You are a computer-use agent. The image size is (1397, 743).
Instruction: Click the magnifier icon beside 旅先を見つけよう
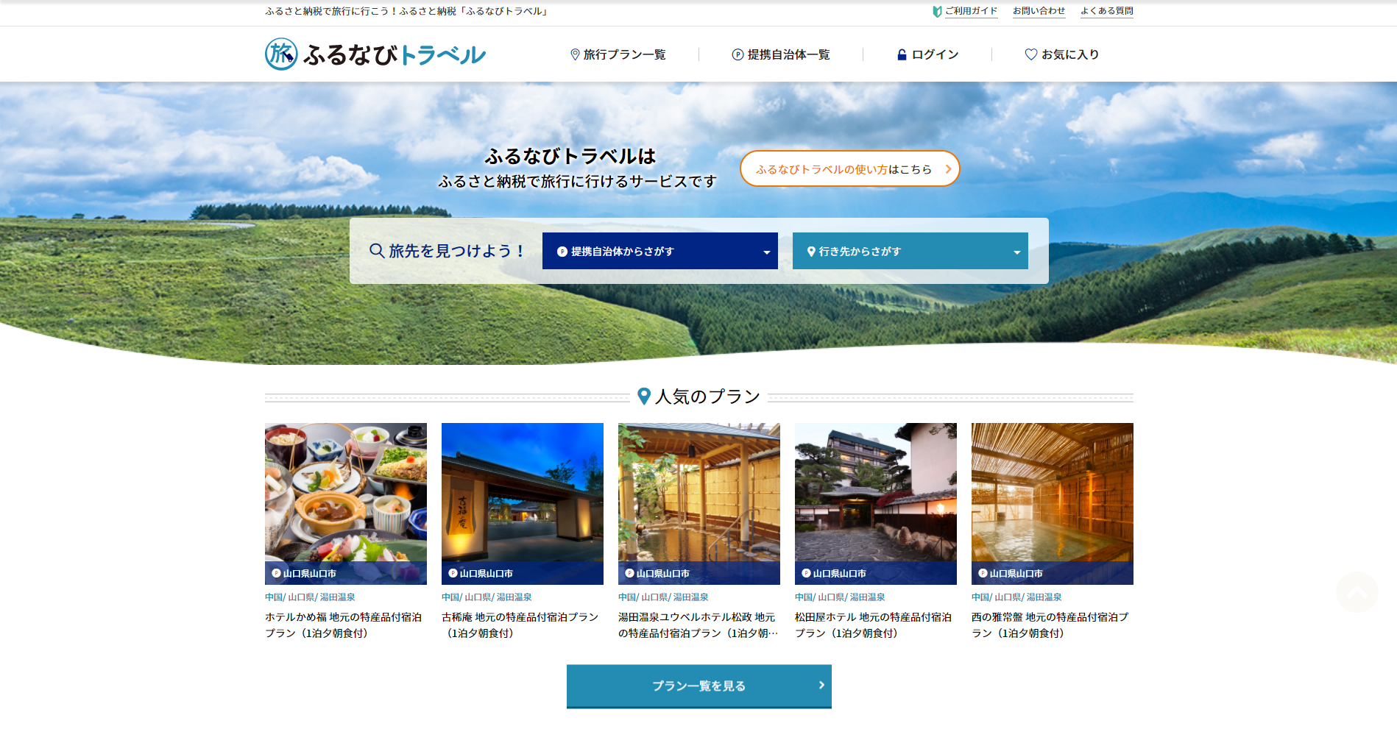click(x=377, y=251)
